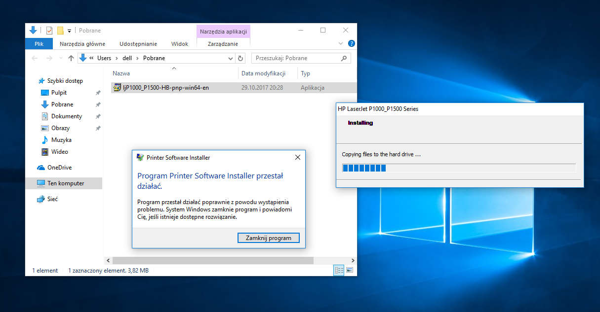Open the Plik menu
The image size is (600, 312).
(39, 44)
